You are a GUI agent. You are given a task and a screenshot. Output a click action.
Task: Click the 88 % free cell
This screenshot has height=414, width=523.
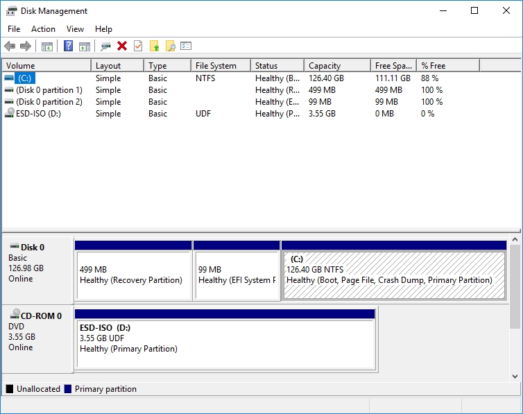pyautogui.click(x=429, y=78)
